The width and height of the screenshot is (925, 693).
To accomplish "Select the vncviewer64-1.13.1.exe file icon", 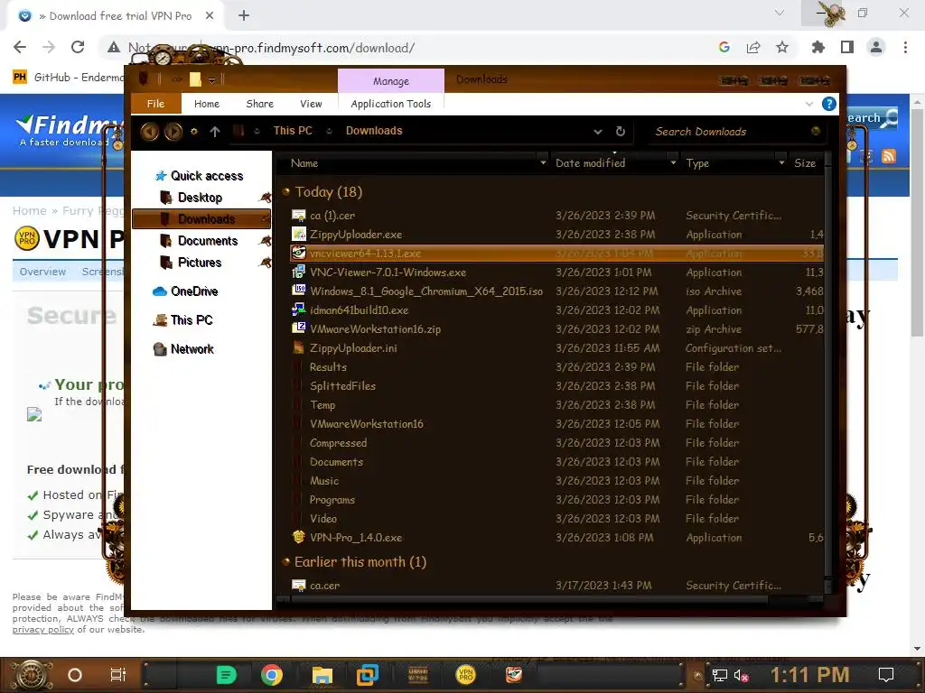I will [299, 254].
